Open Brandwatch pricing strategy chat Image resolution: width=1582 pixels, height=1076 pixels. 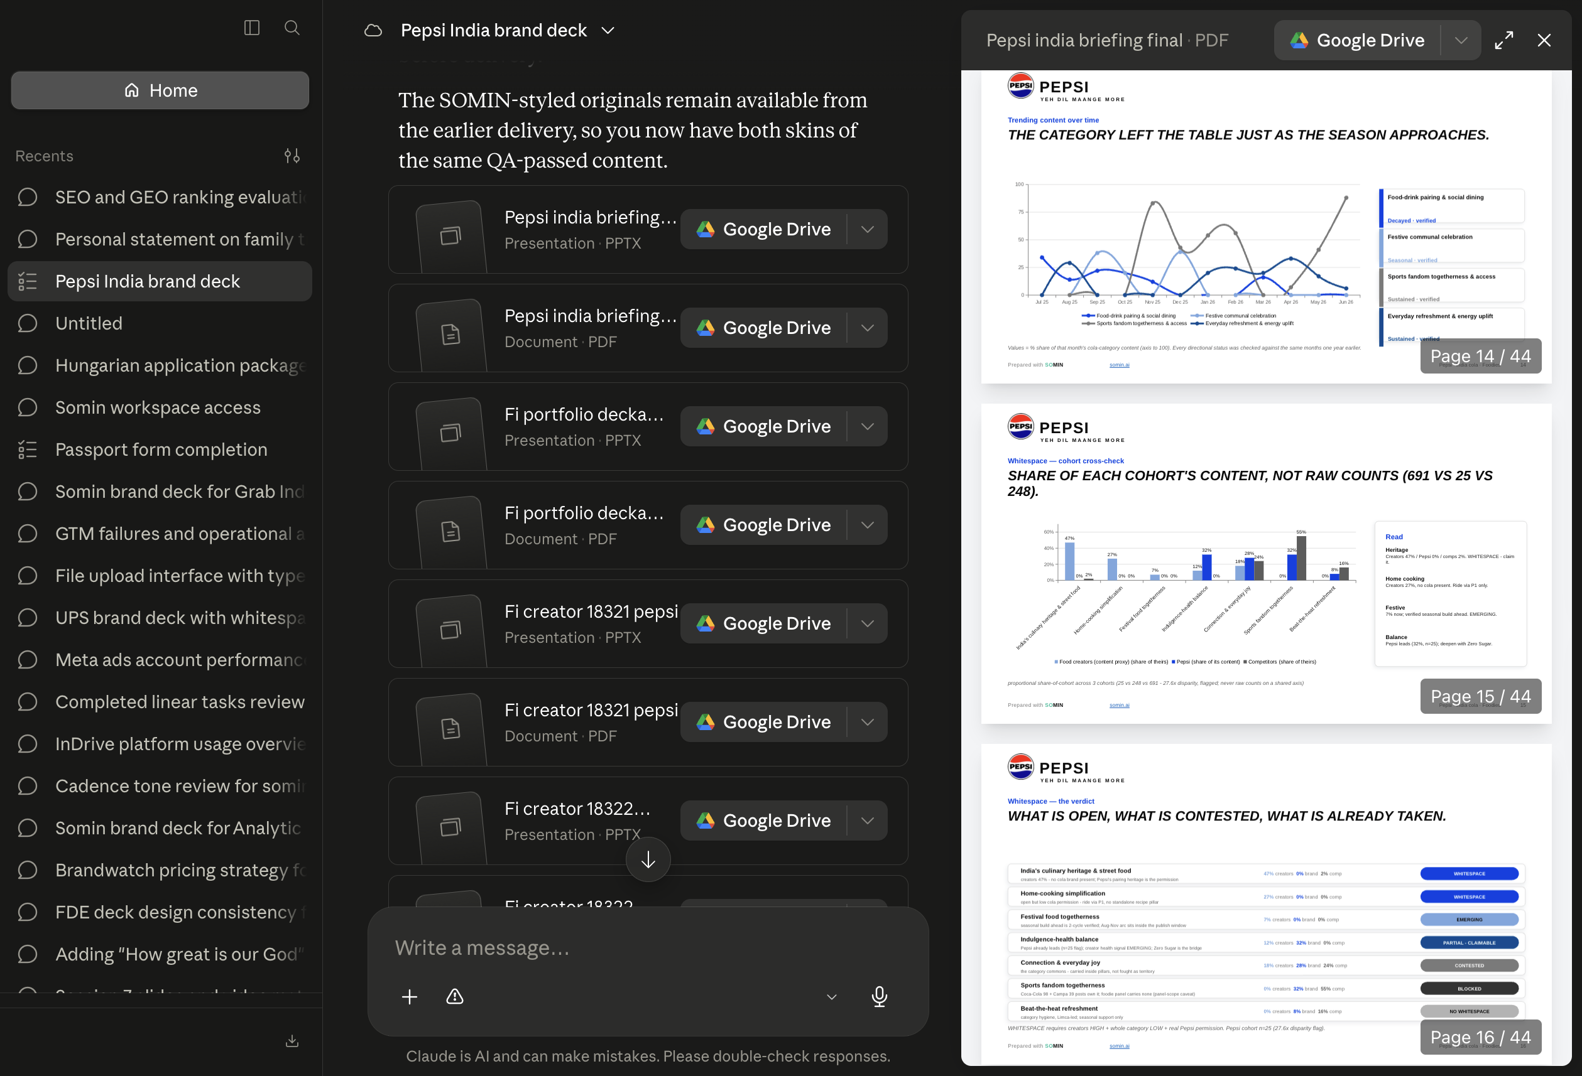(160, 871)
